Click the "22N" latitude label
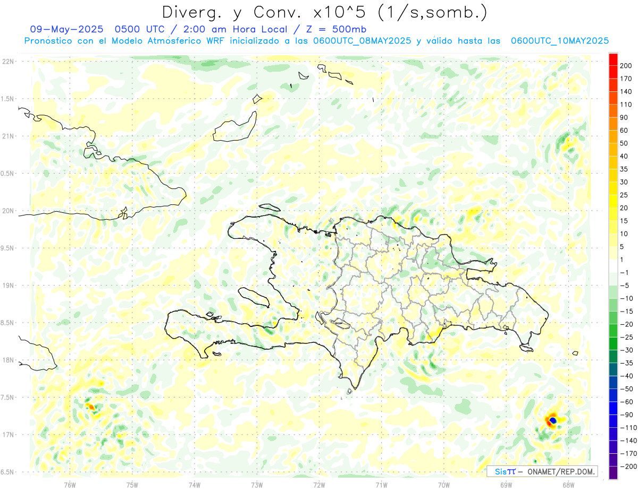This screenshot has height=492, width=638. [x=8, y=62]
